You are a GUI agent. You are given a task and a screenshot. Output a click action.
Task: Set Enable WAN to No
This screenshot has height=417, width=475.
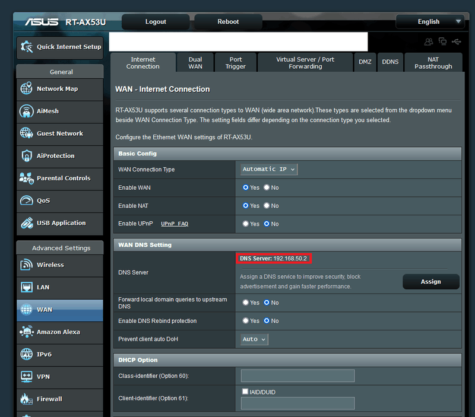coord(267,187)
